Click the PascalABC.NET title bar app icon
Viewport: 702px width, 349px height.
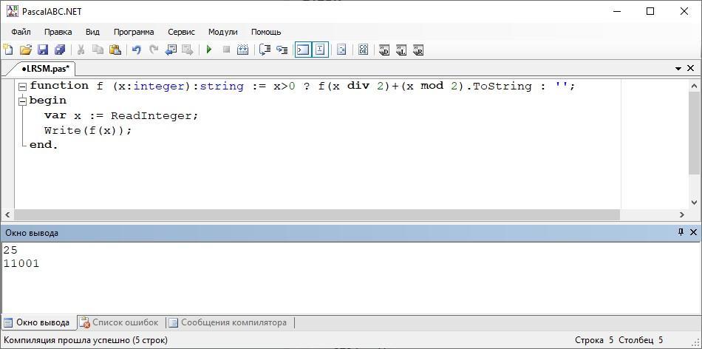click(12, 11)
